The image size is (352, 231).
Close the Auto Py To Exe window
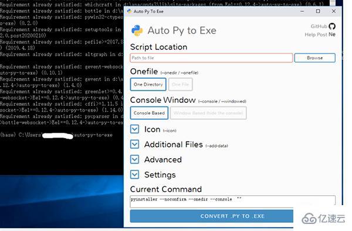click(334, 11)
